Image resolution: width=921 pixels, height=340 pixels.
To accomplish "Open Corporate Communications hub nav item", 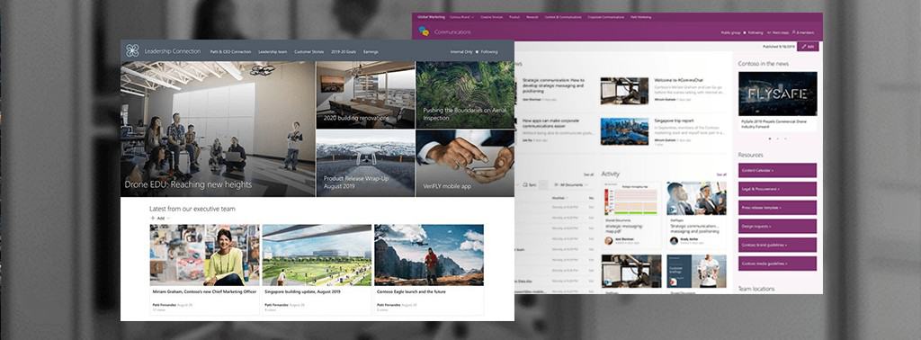I will coord(606,17).
